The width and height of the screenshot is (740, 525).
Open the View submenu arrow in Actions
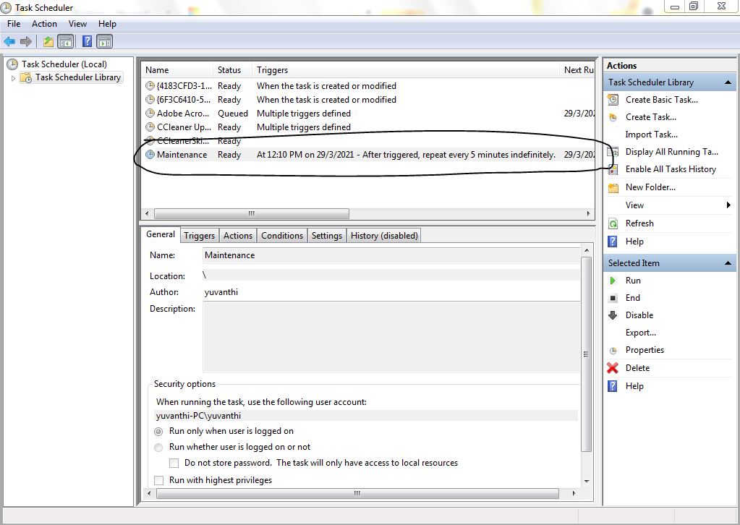click(x=728, y=205)
